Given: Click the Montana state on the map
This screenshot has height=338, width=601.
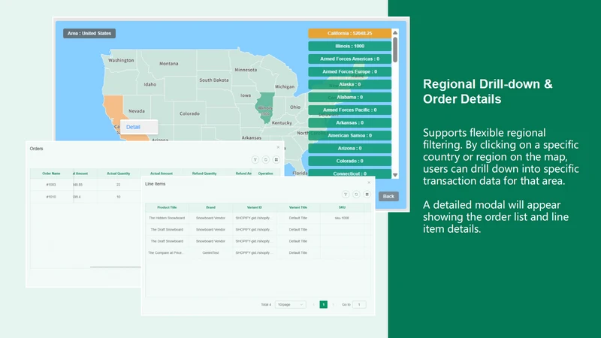Looking at the screenshot, I should pos(168,64).
